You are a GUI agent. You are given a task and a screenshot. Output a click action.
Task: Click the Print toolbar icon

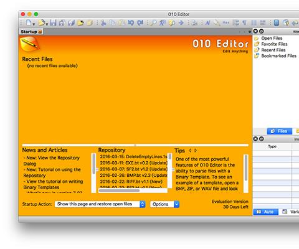pyautogui.click(x=194, y=22)
